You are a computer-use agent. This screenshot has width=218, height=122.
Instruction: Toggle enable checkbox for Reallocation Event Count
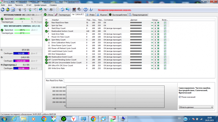point(165,57)
